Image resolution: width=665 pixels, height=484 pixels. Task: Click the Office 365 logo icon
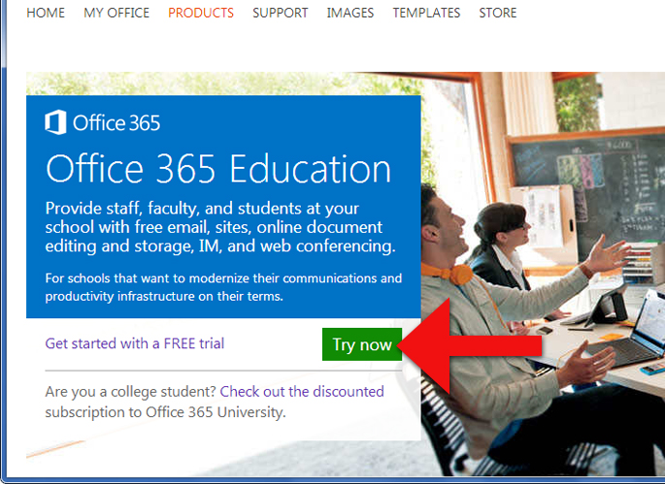[x=55, y=122]
